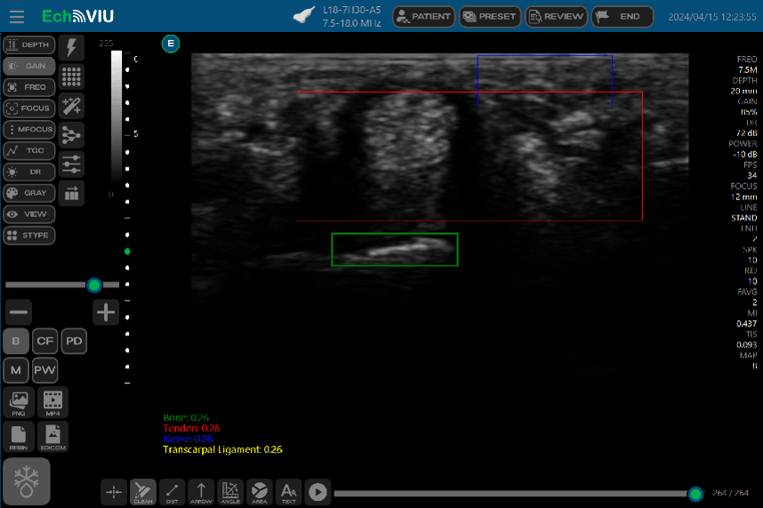Select the ANGLE measurement tool
The height and width of the screenshot is (508, 763).
230,491
